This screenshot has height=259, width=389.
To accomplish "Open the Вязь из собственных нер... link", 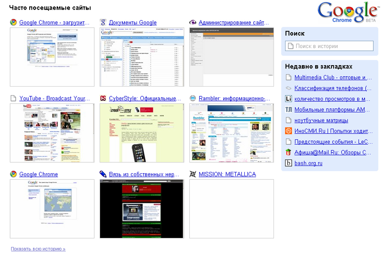I will [x=144, y=174].
